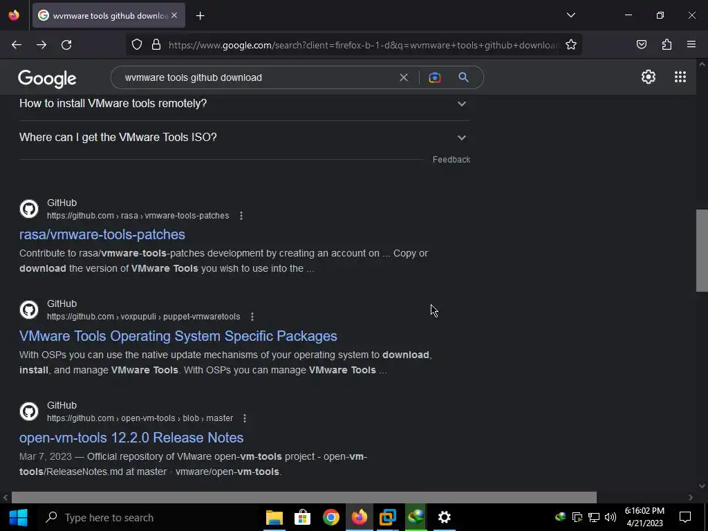Save page to Pocket

tap(641, 44)
